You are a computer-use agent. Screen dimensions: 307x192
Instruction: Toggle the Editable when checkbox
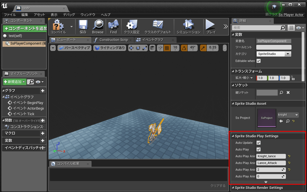click(x=259, y=61)
